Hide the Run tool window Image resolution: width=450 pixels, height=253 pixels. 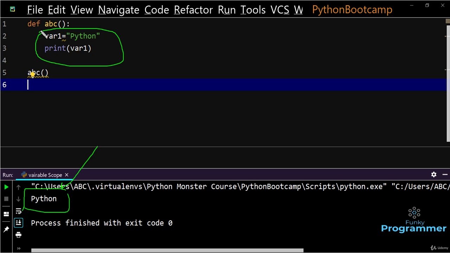(445, 175)
